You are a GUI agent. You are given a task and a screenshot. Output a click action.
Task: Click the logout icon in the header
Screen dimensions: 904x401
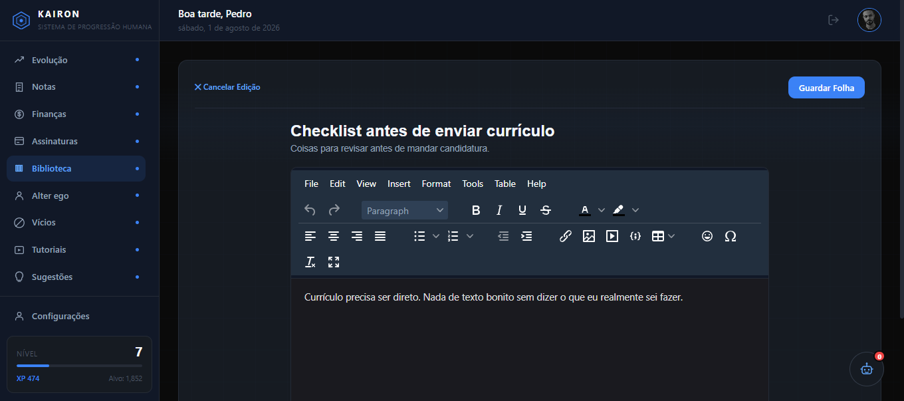coord(834,20)
